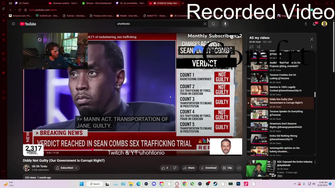
Task: Start voice search with the microphone
Action: click(225, 24)
